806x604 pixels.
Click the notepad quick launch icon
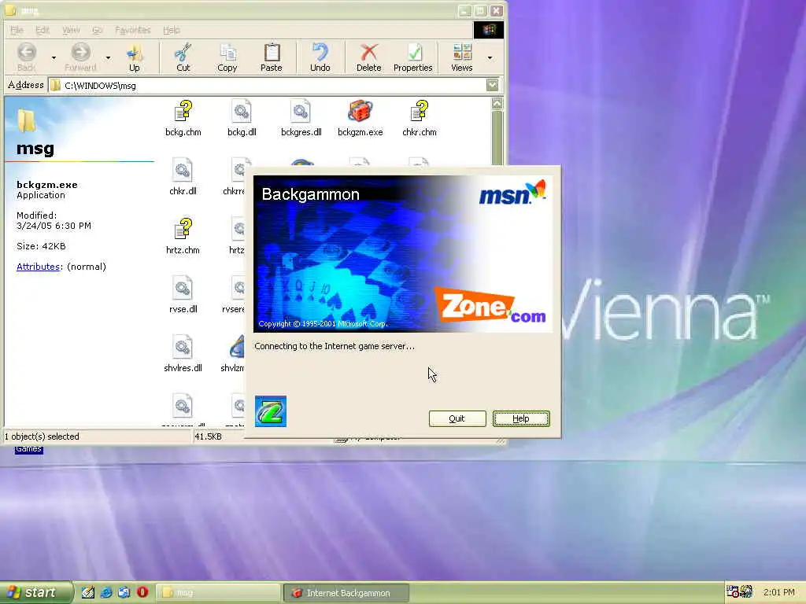click(x=88, y=592)
